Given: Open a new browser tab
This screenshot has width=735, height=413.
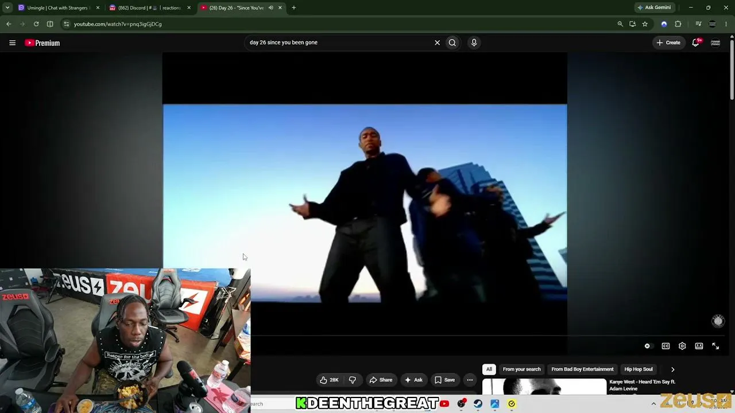Looking at the screenshot, I should (x=293, y=7).
